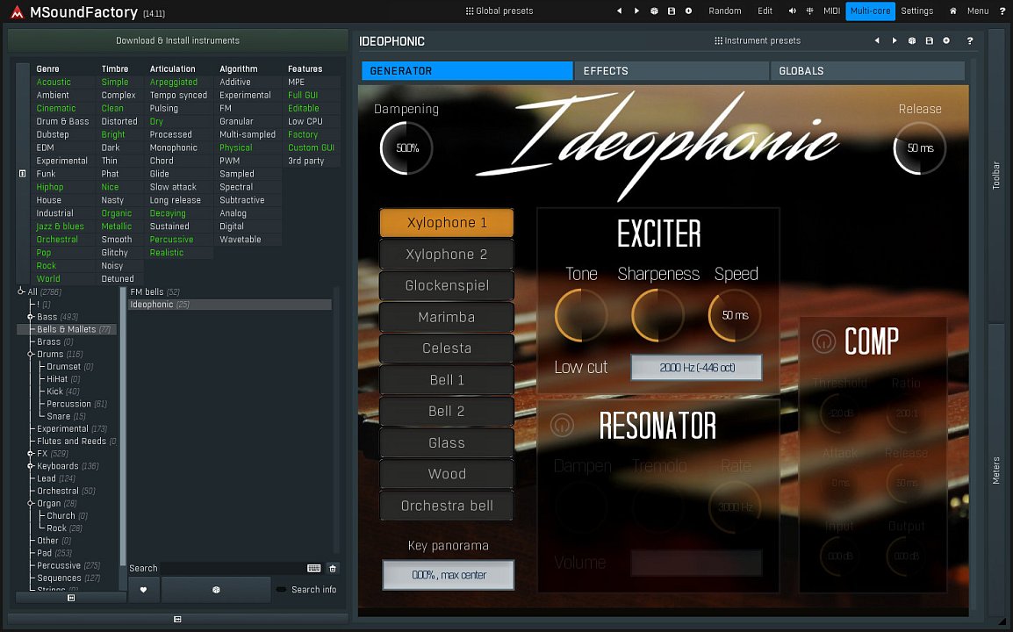Open Settings in top bar
Image resolution: width=1013 pixels, height=632 pixels.
pyautogui.click(x=916, y=11)
